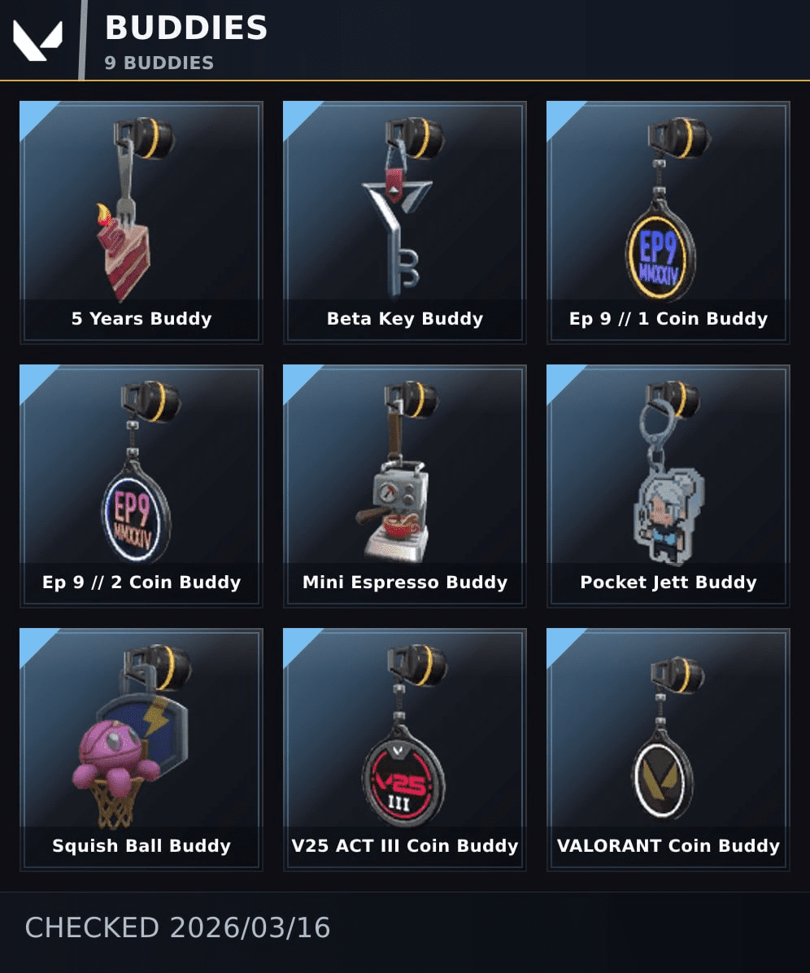Click the Beta Key Buddy label
Viewport: 810px width, 973px height.
(x=405, y=318)
